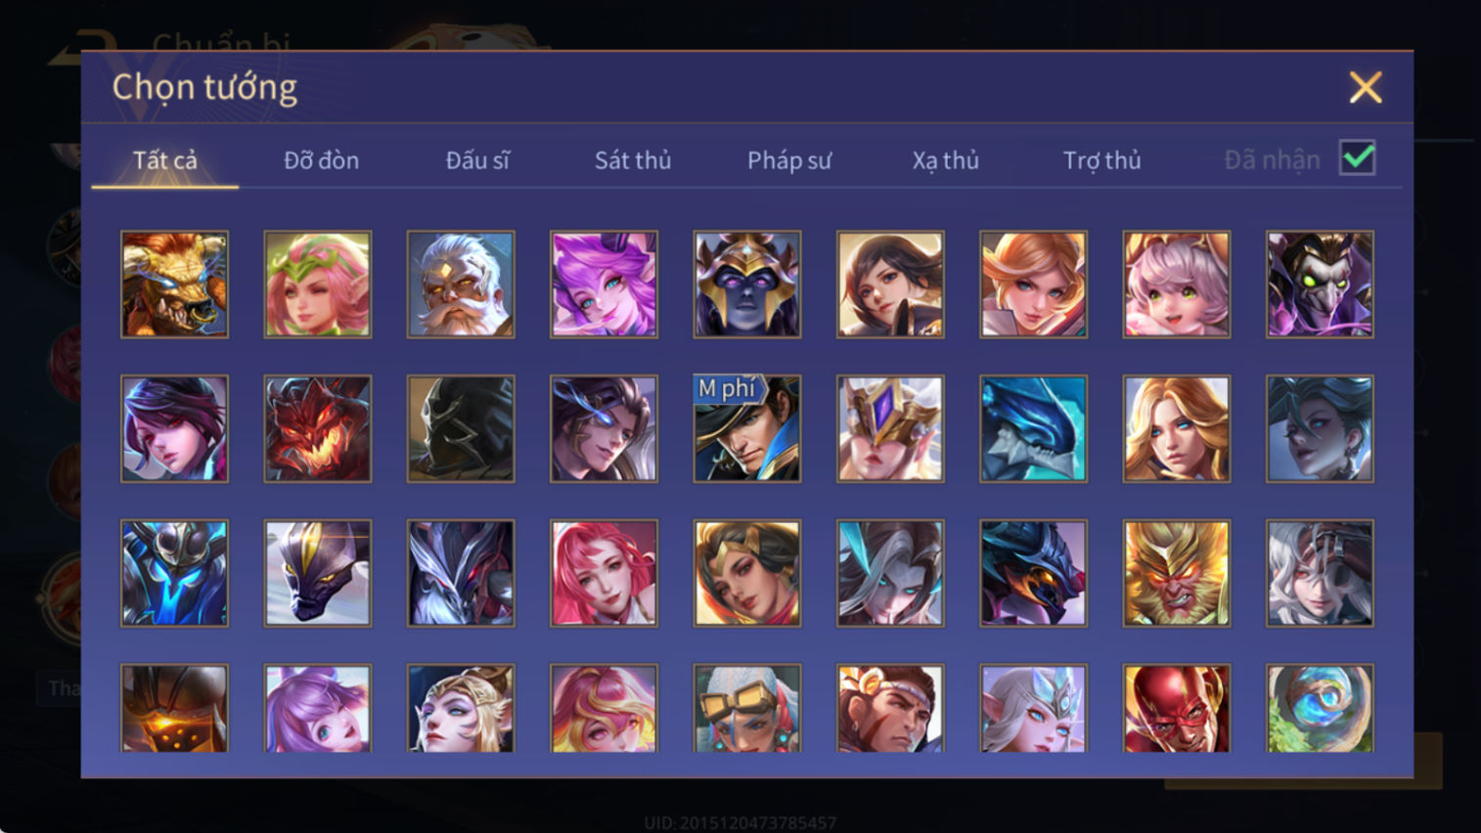Select the "Tất cả" tab

(165, 160)
